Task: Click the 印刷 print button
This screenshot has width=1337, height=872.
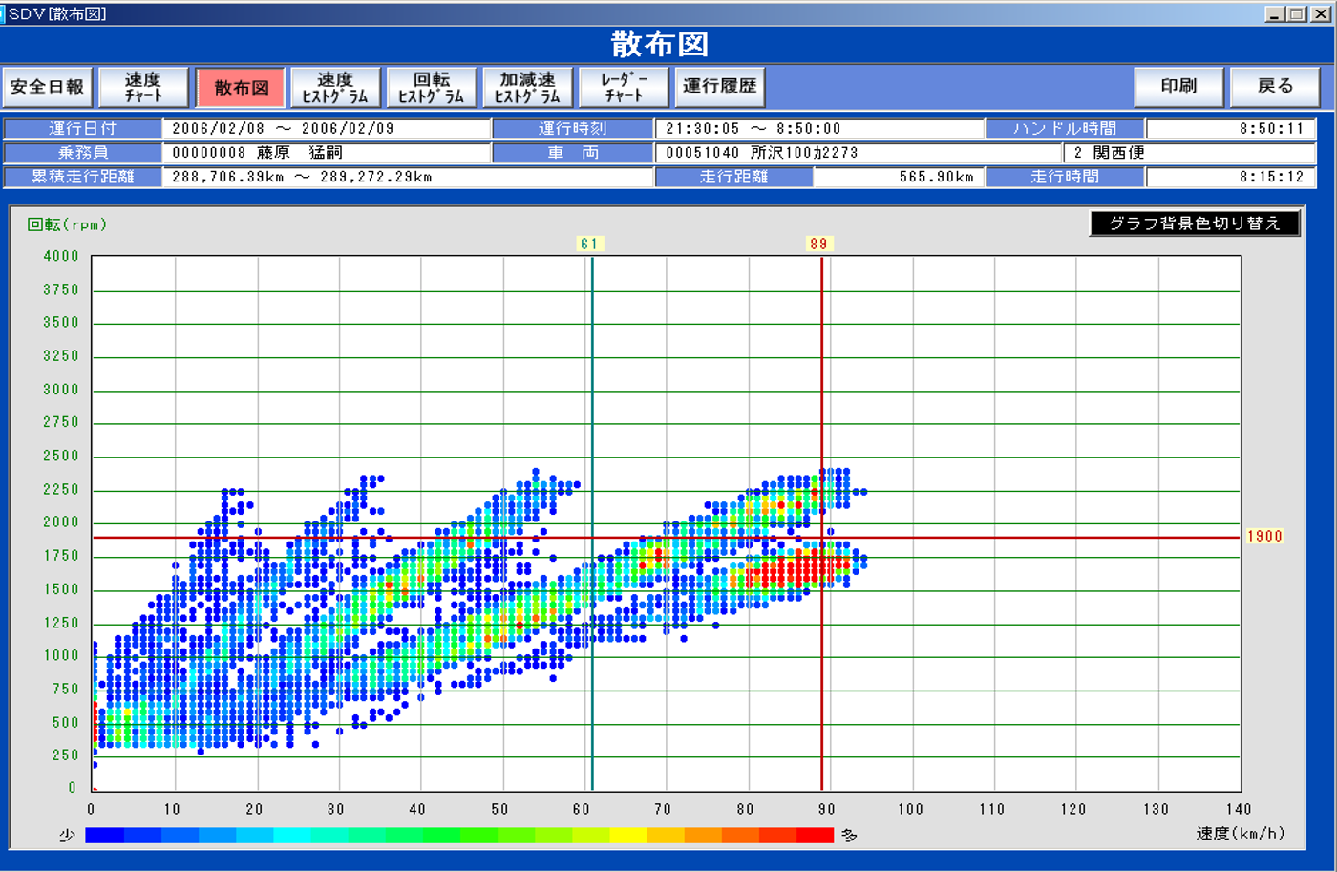Action: tap(1179, 87)
